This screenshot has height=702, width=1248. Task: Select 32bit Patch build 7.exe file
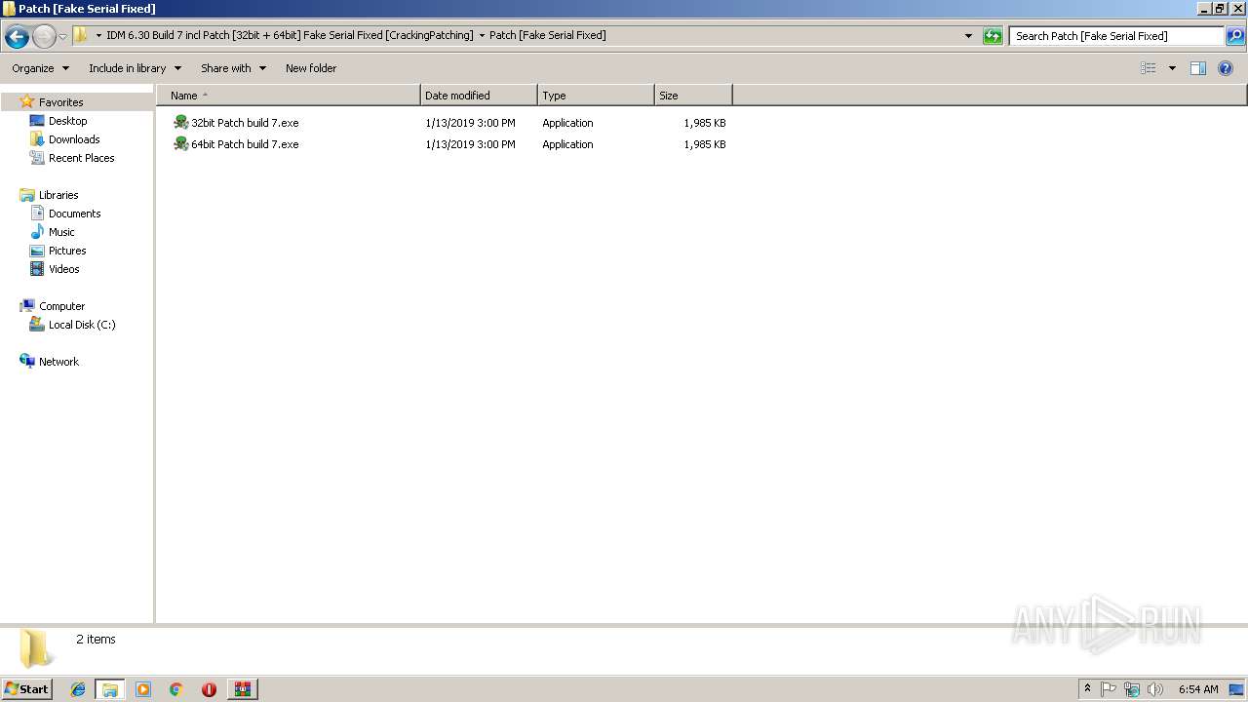pyautogui.click(x=245, y=123)
